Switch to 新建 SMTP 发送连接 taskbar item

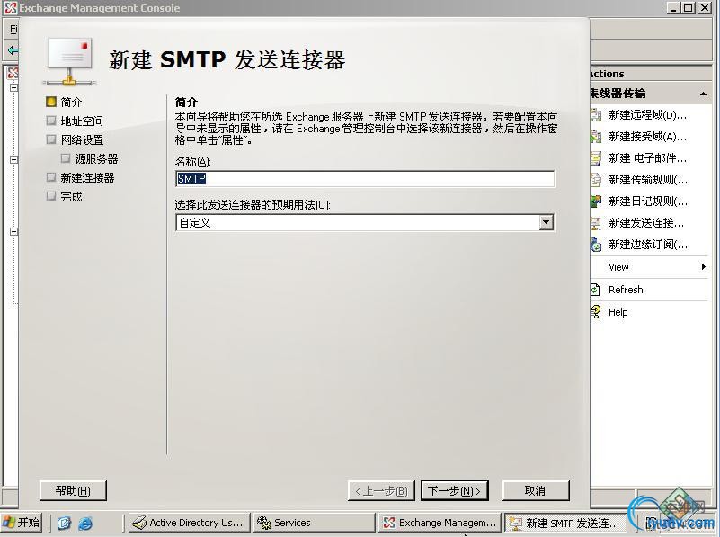pos(565,523)
